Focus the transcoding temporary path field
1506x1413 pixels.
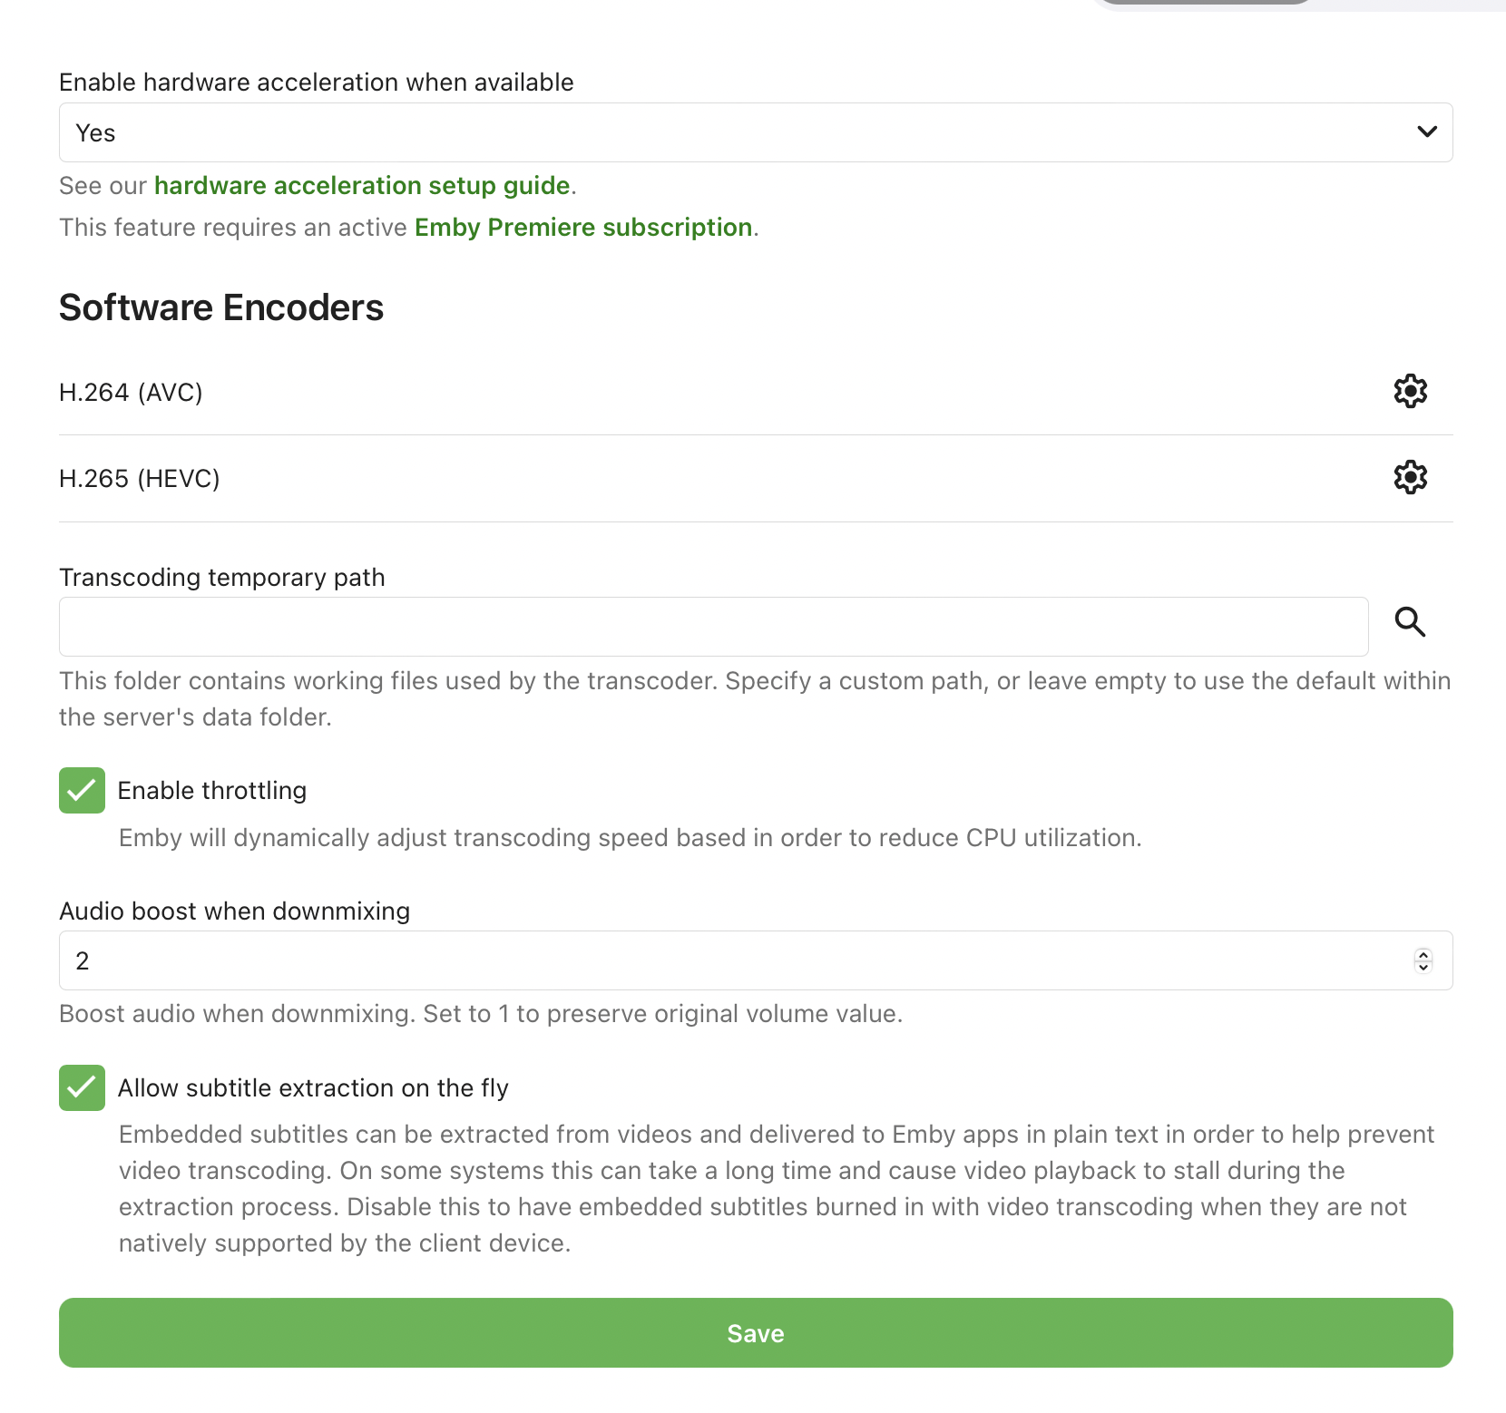pos(713,627)
